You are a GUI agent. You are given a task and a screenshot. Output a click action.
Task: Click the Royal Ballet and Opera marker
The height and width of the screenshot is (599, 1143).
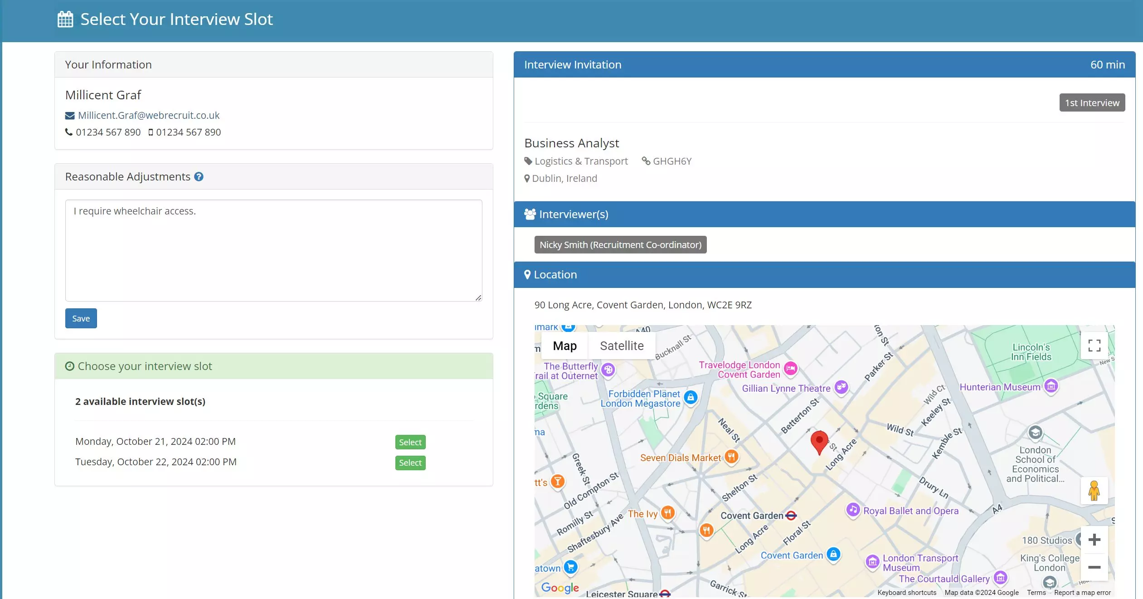pos(853,510)
